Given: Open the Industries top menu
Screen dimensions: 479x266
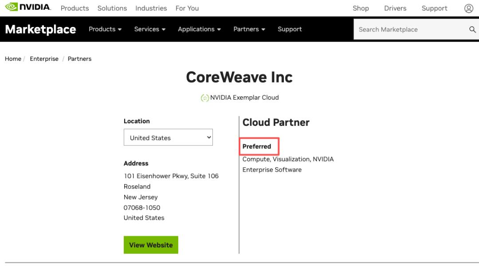Looking at the screenshot, I should click(151, 8).
